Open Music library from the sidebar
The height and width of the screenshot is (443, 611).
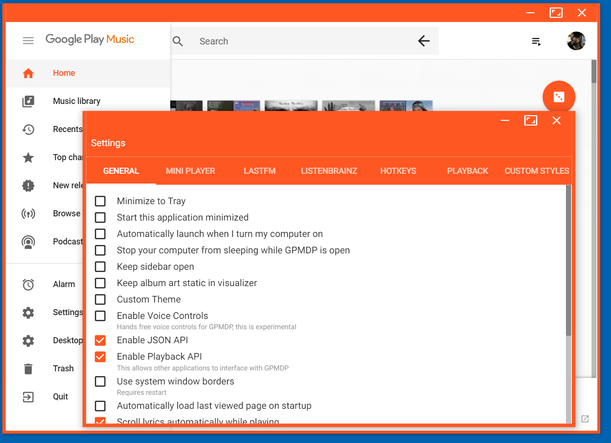(x=88, y=101)
